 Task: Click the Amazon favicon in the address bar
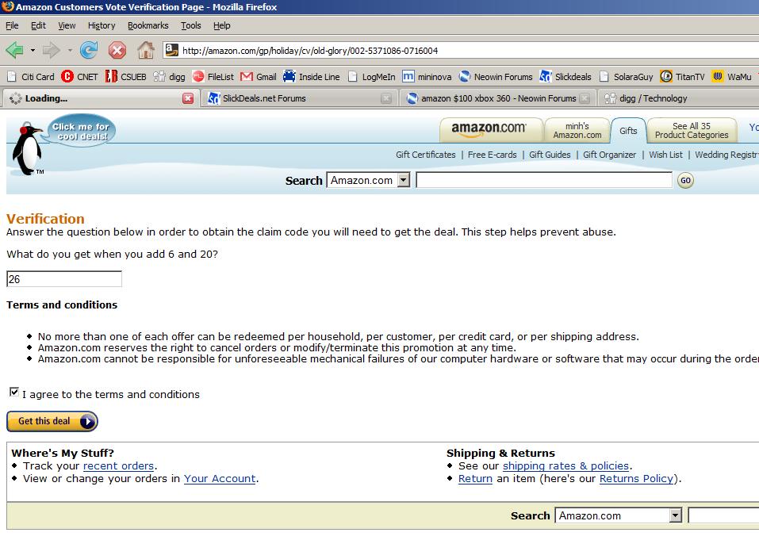pyautogui.click(x=171, y=50)
